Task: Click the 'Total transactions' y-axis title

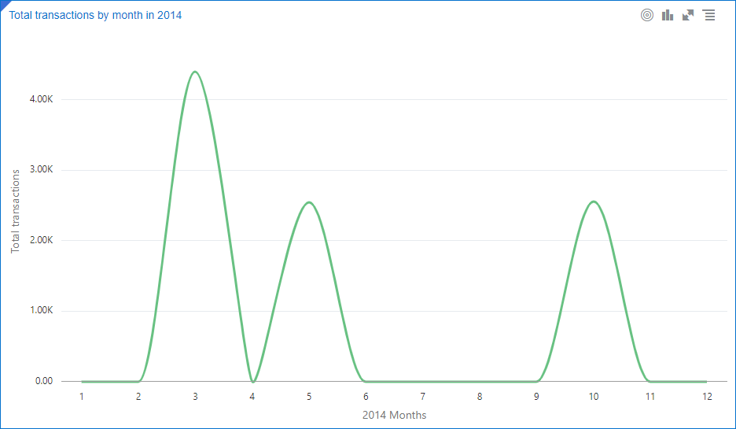Action: point(16,211)
